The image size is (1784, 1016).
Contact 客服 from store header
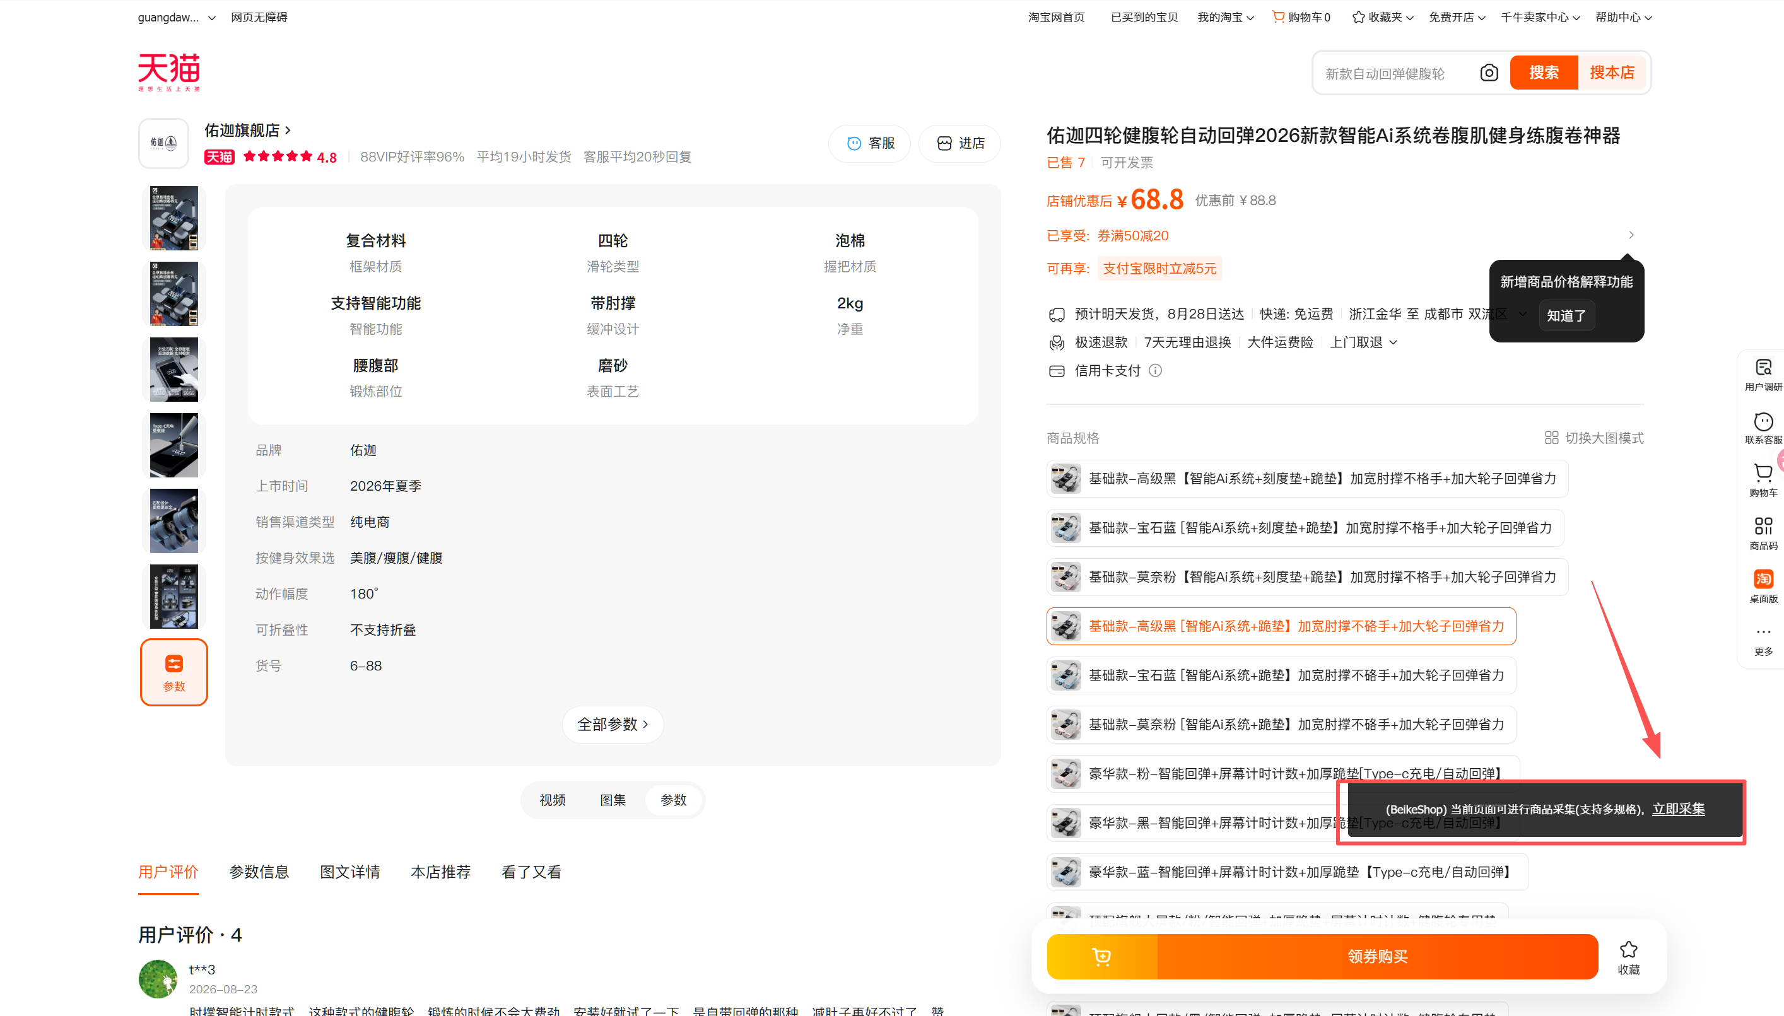pos(870,143)
